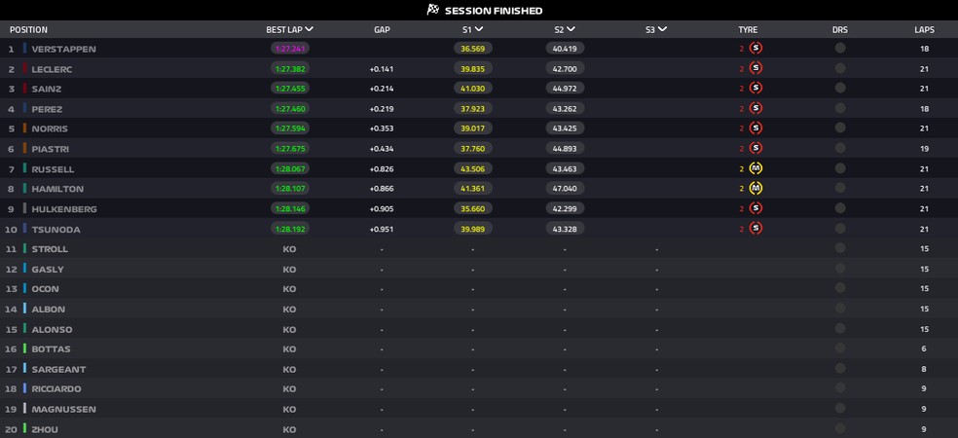Screen dimensions: 958x438
Task: Click the Tyre column header
Action: 747,29
